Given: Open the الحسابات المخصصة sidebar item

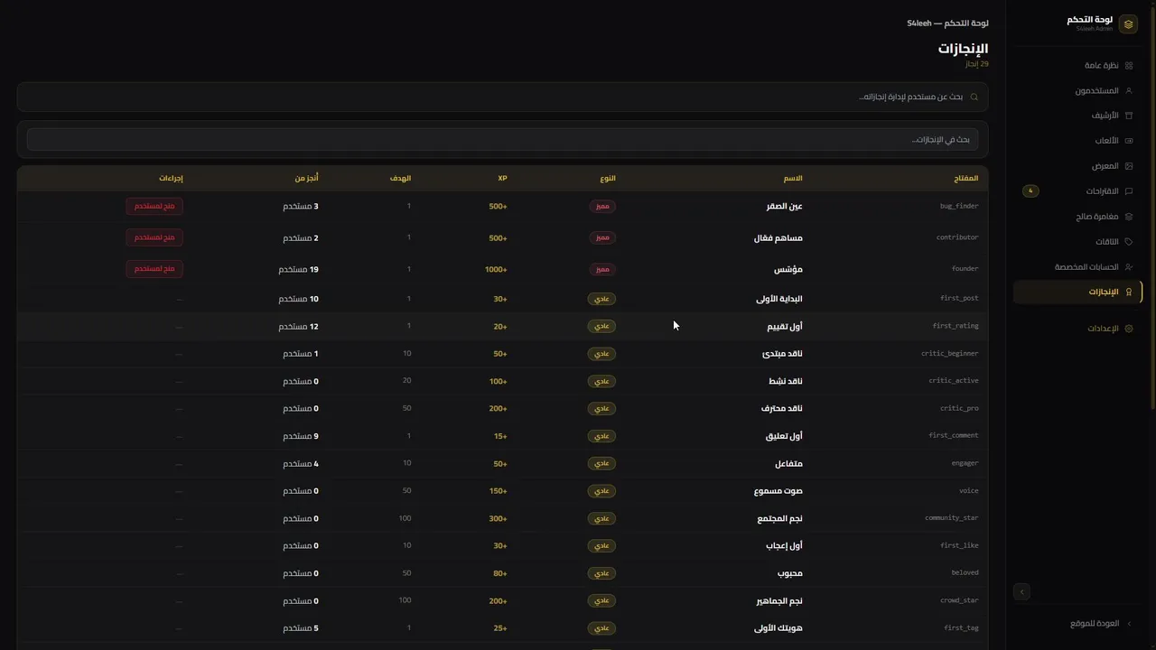Looking at the screenshot, I should click(1086, 267).
